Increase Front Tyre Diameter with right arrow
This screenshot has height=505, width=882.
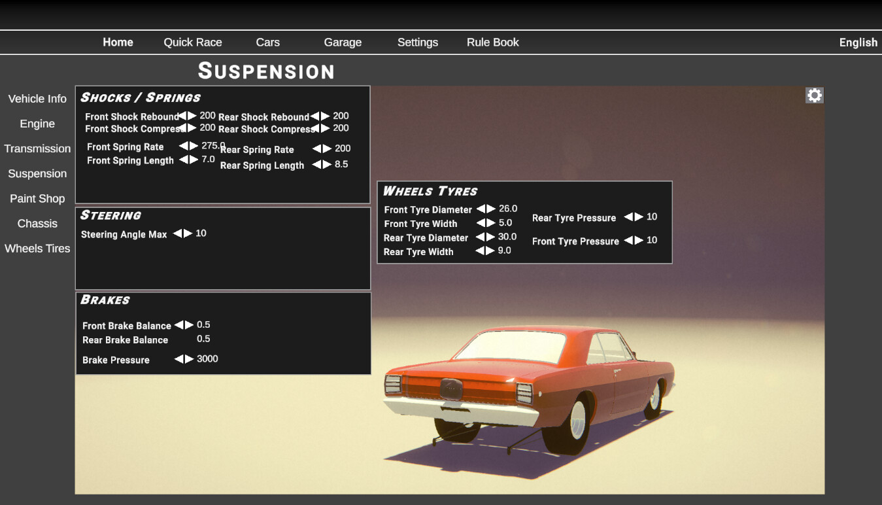491,209
